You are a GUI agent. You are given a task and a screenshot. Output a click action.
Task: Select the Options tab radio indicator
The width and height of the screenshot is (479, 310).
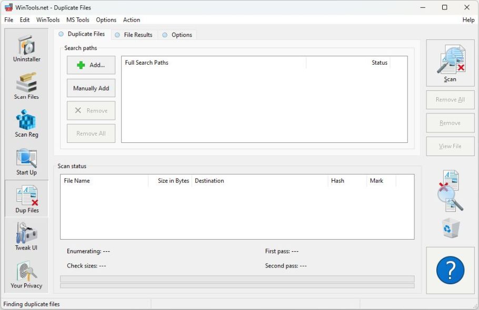click(165, 35)
